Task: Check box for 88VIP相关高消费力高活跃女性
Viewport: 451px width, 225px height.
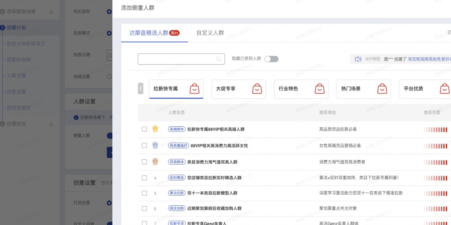Action: [144, 145]
